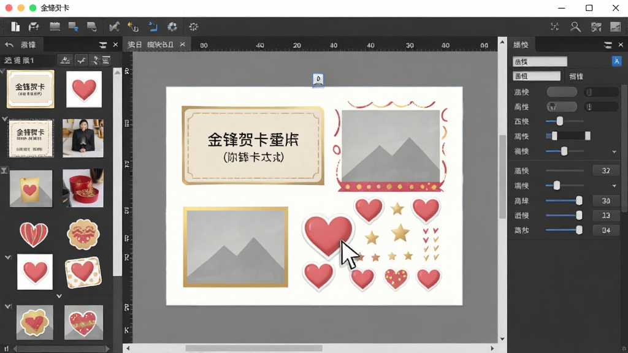Click the small chevron below heart square thumbnails
Image resolution: width=628 pixels, height=353 pixels.
pos(59,296)
